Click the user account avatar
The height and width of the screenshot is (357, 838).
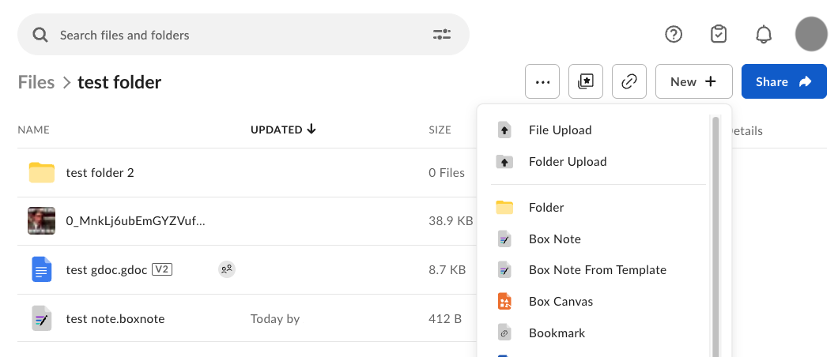pos(810,35)
